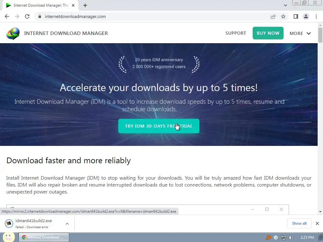Click the IDM globe logo

pos(13,33)
